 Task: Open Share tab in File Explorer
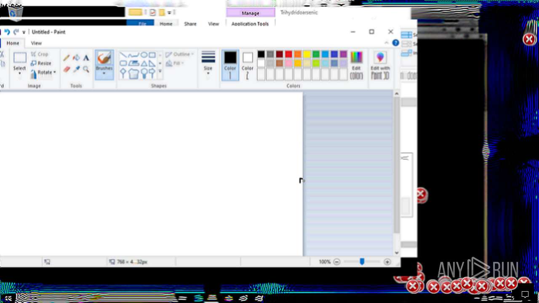(190, 24)
